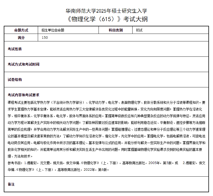Screen dimensions: 213x196
Task: Select the '命题方式' table header cell
Action: [x=21, y=30]
